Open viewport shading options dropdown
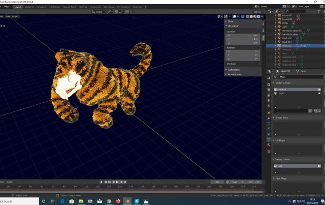The image size is (325, 205). click(262, 16)
